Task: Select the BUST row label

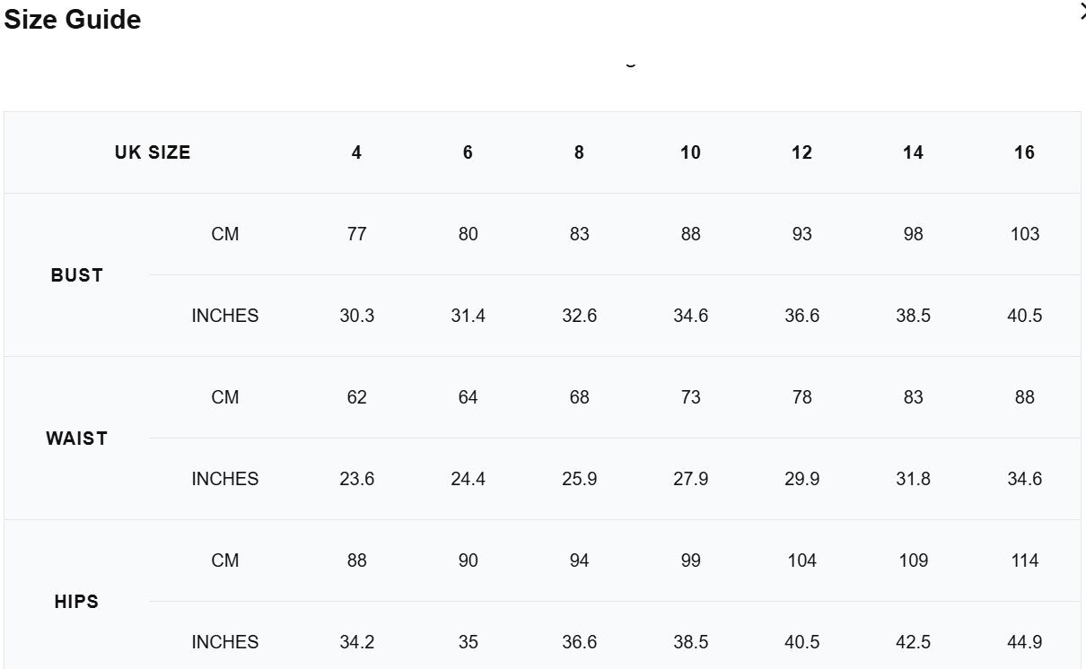Action: click(76, 275)
